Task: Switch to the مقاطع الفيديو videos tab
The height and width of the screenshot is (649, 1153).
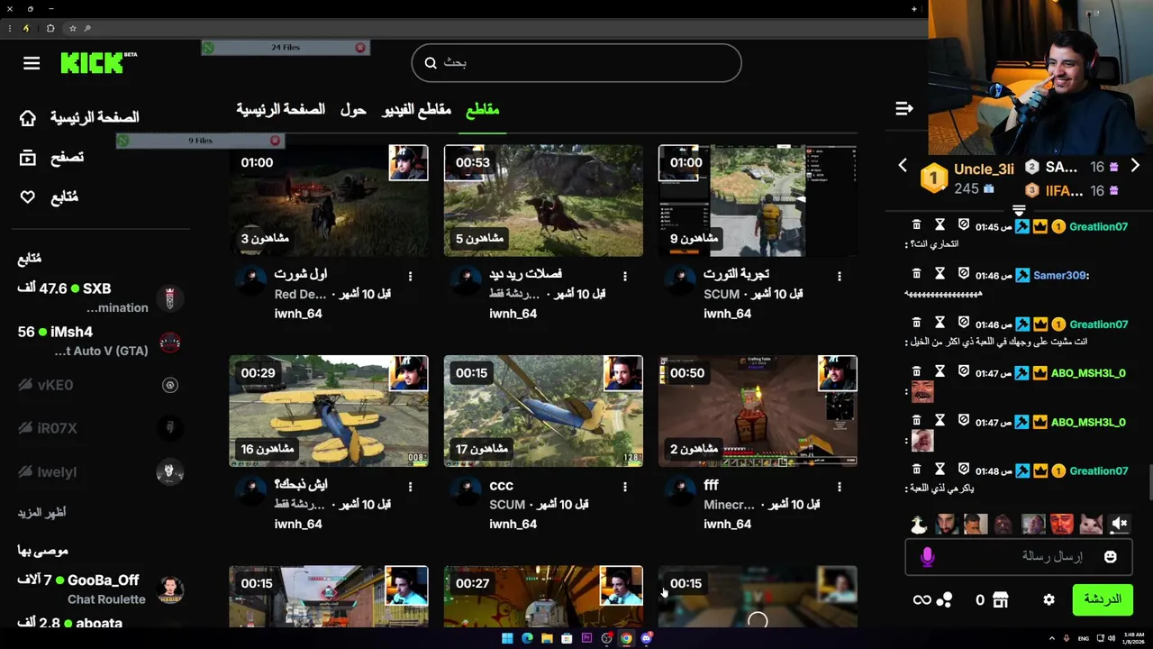Action: click(x=416, y=109)
